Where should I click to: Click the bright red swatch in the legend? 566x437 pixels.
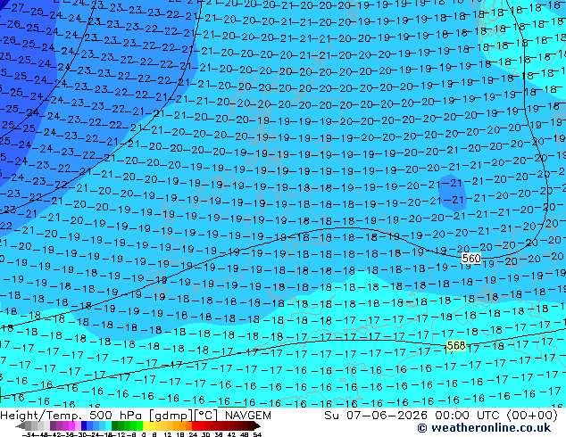[x=195, y=425]
